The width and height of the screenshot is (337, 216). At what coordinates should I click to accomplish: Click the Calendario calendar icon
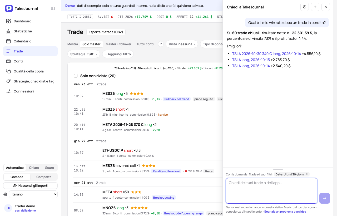pyautogui.click(x=8, y=41)
